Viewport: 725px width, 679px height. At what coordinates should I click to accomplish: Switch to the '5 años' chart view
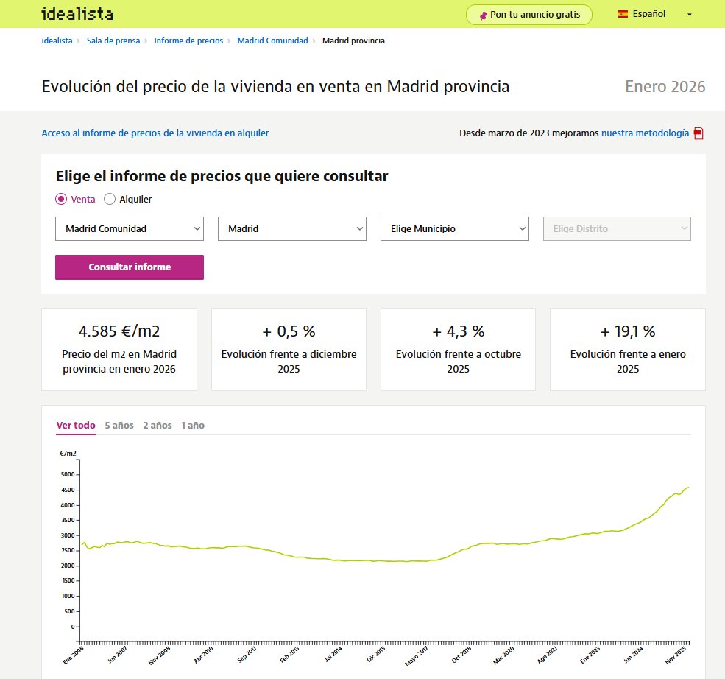point(118,425)
